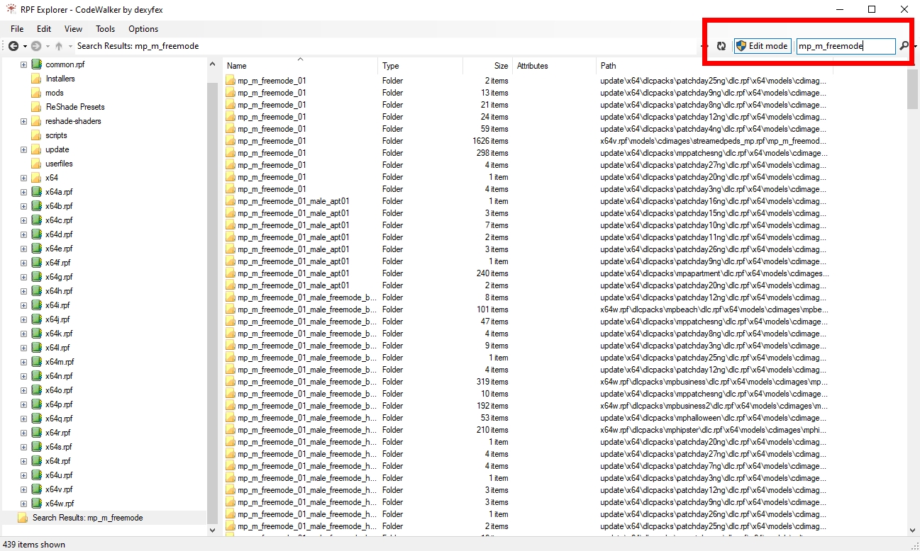Select the 1626 items mp_m_freemode_01 folder icon
The image size is (920, 551).
point(231,141)
